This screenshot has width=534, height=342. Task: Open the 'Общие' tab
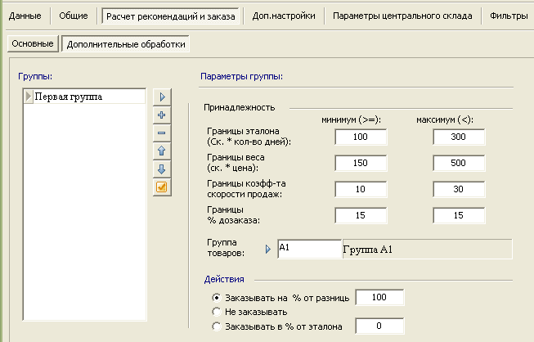[74, 16]
